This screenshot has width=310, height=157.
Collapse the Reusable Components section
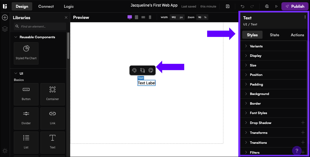16,37
